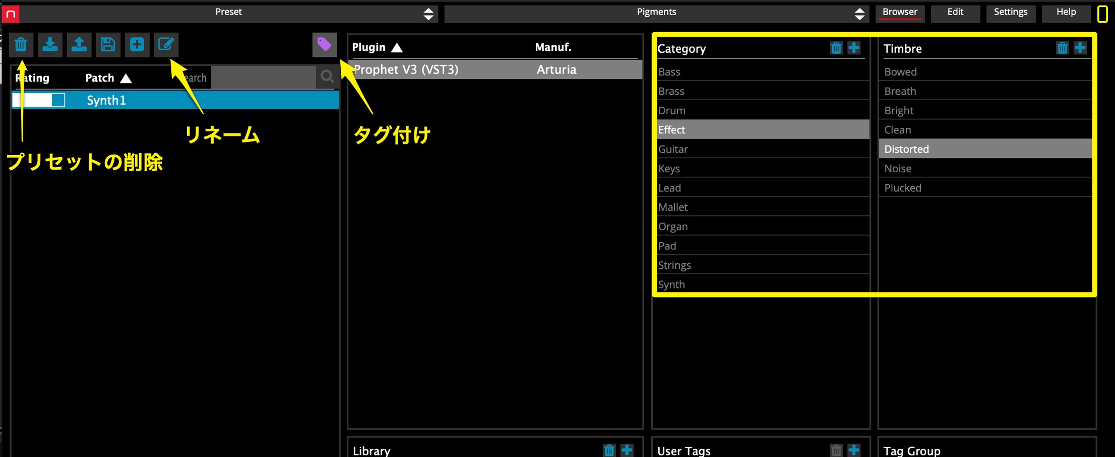Select the Clean timbre

point(985,129)
